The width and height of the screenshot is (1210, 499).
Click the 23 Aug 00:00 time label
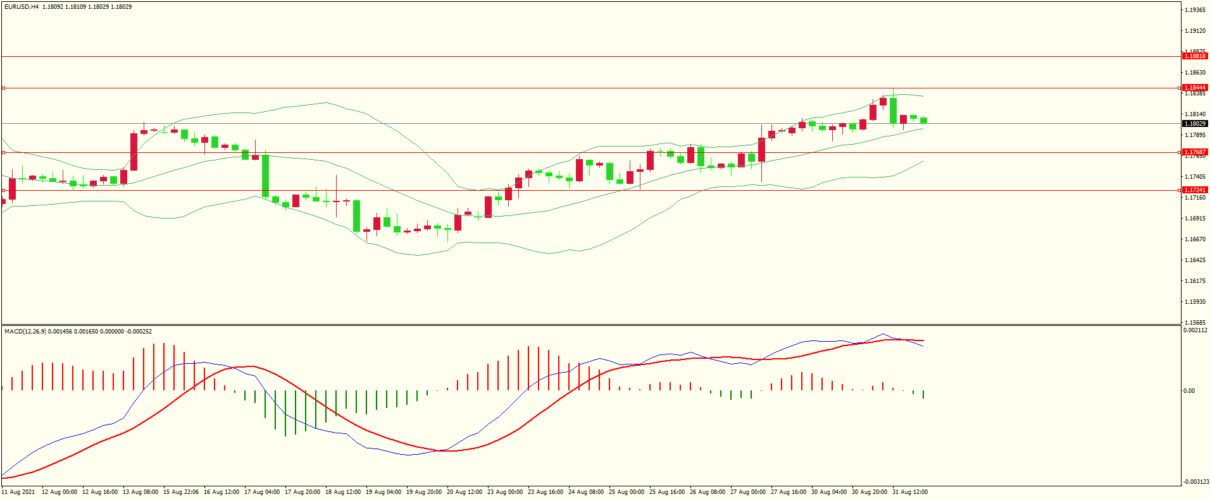505,492
